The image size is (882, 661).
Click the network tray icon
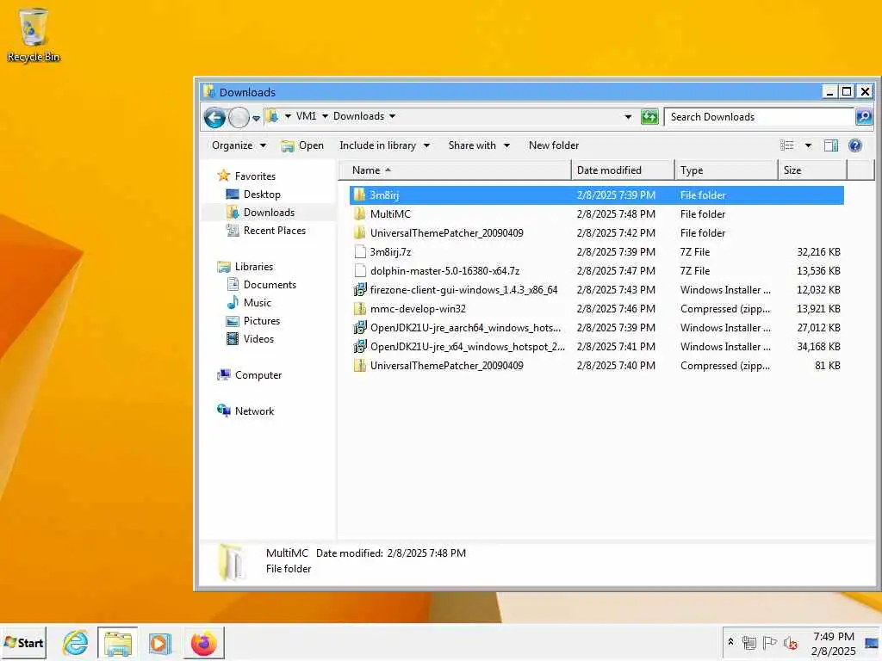click(x=748, y=642)
